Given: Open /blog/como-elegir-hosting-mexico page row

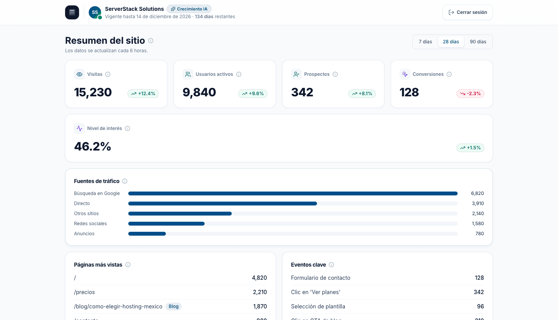Looking at the screenshot, I should point(170,306).
